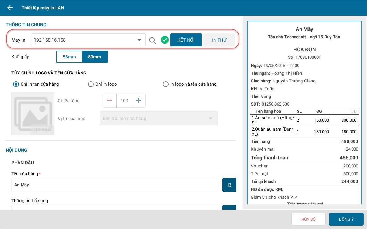The image size is (367, 229).
Task: Open the Máy in printer address dropdown
Action: [x=140, y=40]
